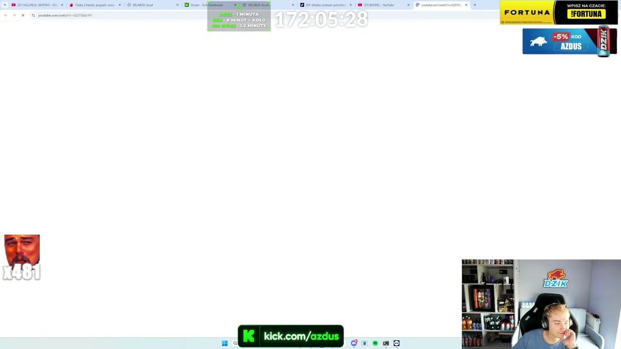Image resolution: width=621 pixels, height=349 pixels.
Task: Open Windows taskbar search
Action: [235, 343]
